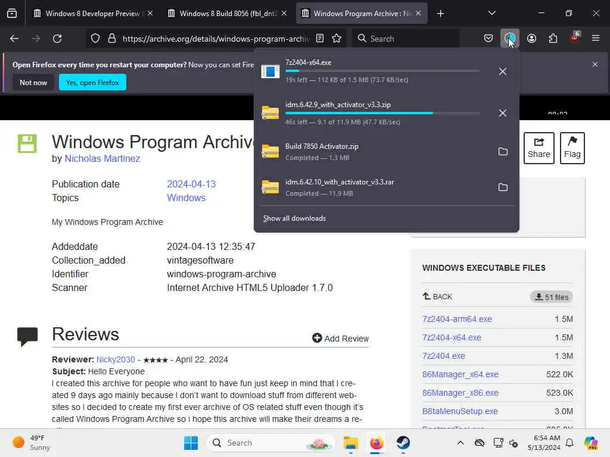The height and width of the screenshot is (457, 610).
Task: Open Steam from the taskbar
Action: point(403,443)
